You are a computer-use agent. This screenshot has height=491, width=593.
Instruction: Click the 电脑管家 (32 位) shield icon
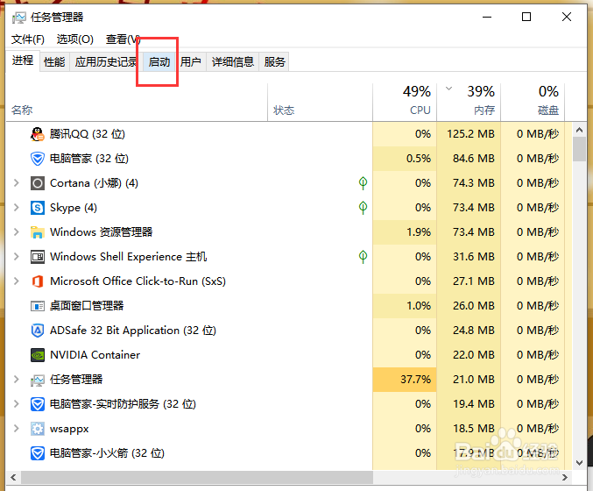click(x=38, y=159)
